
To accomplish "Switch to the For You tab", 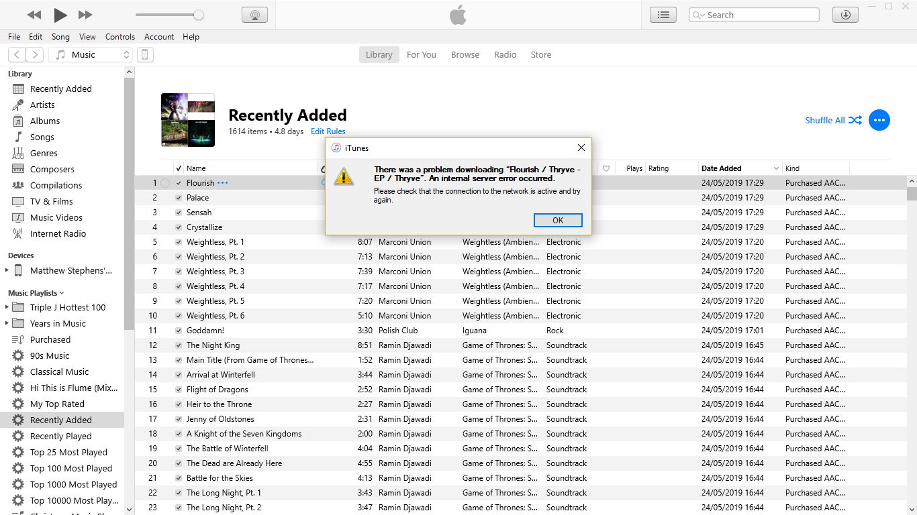I will click(x=422, y=55).
